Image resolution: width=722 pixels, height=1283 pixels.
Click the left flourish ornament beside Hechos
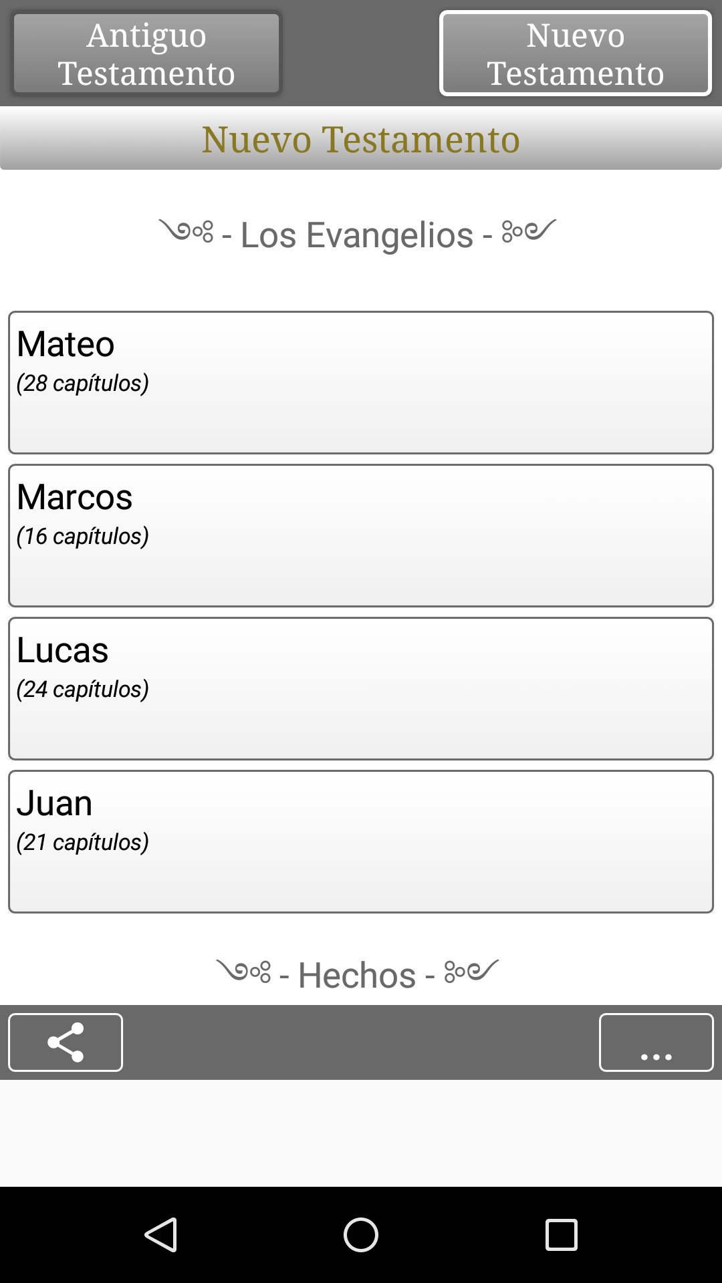pyautogui.click(x=244, y=971)
